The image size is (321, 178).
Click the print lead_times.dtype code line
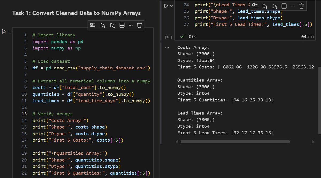click(x=239, y=18)
